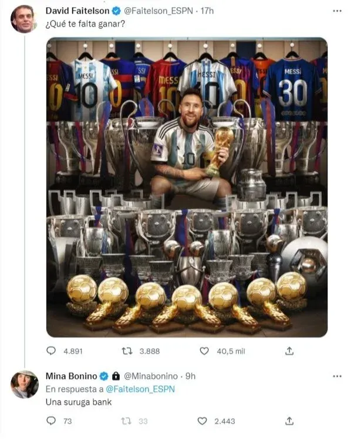Open David Faitelson's profile picture
The image size is (364, 443).
point(23,19)
